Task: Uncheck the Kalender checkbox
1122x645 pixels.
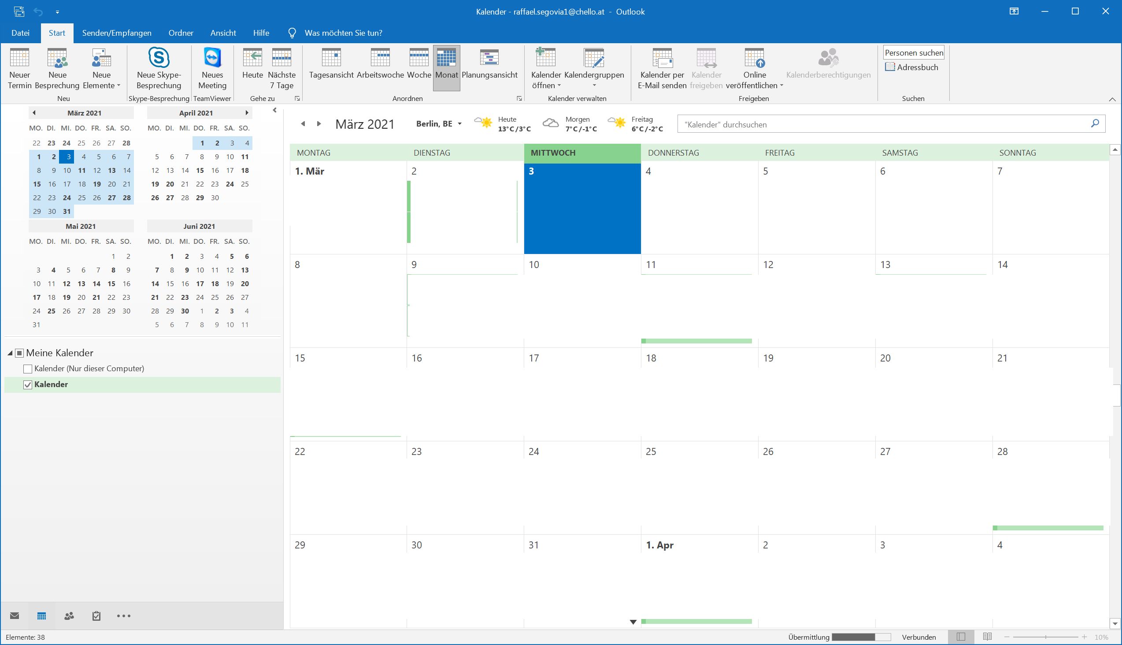Action: [x=28, y=384]
